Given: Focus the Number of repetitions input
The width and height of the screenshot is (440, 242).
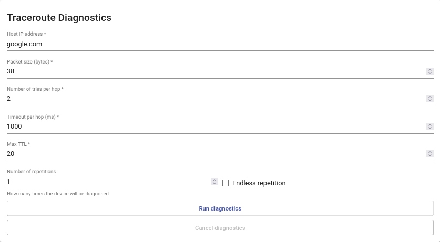Looking at the screenshot, I should tap(105, 182).
